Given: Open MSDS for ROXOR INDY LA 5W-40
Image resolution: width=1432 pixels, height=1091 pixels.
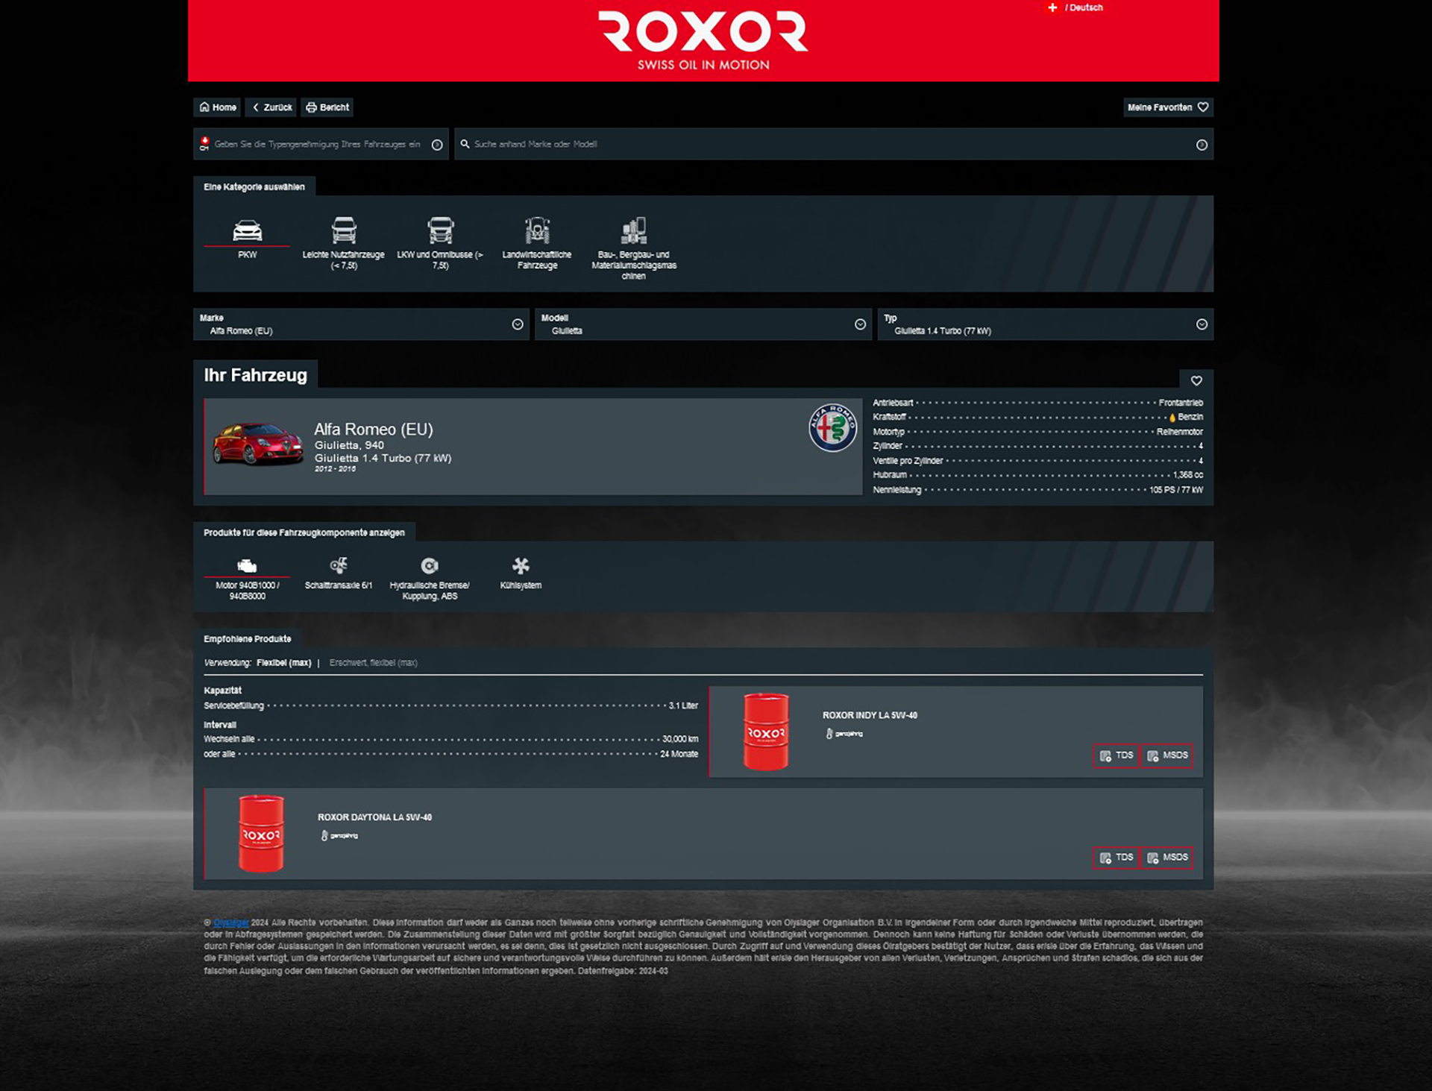Looking at the screenshot, I should 1167,755.
